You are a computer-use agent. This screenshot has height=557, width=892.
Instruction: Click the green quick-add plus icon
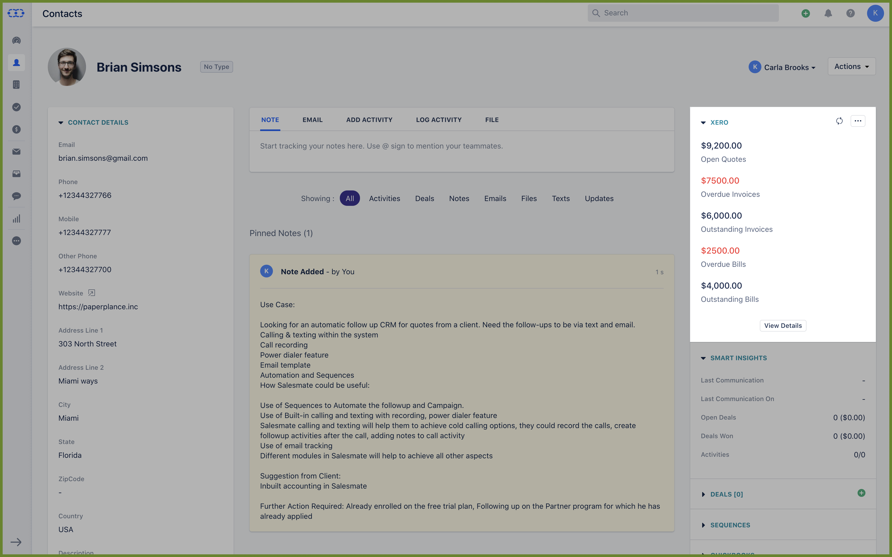click(806, 13)
